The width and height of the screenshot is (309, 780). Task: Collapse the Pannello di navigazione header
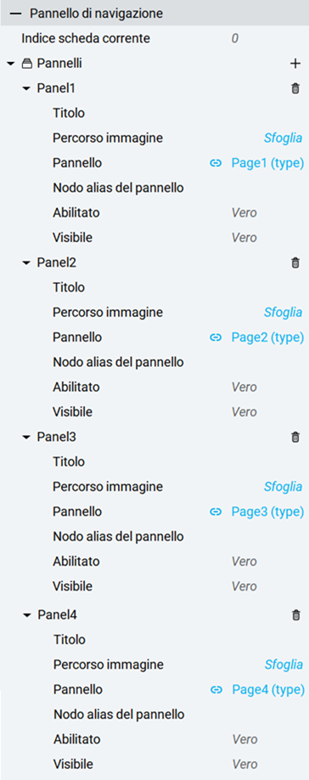point(19,14)
